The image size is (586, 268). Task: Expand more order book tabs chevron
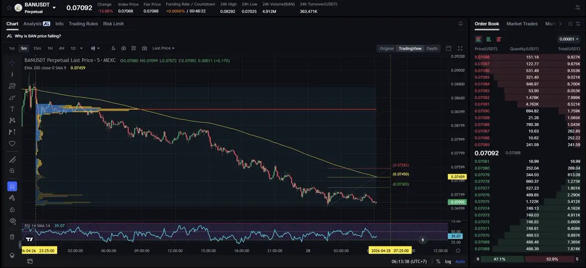(x=560, y=23)
